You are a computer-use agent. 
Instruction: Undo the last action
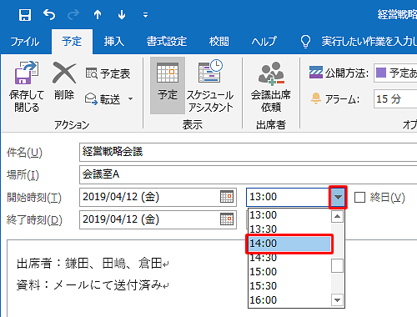(x=49, y=14)
